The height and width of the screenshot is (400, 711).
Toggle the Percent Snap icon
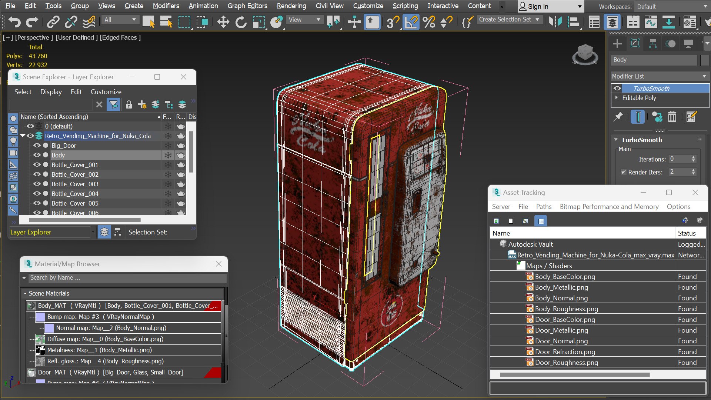(x=429, y=22)
